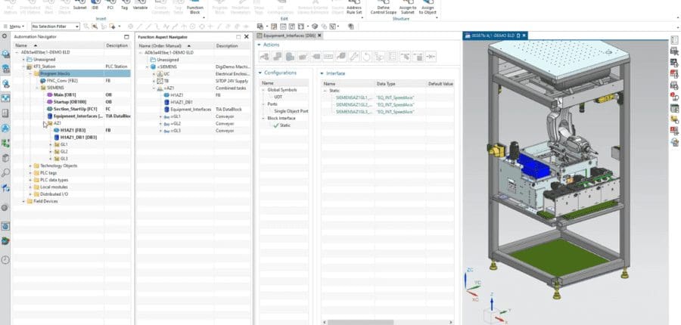
Task: Click SIEMENSAZ1GL1 row in Interface table
Action: point(388,97)
